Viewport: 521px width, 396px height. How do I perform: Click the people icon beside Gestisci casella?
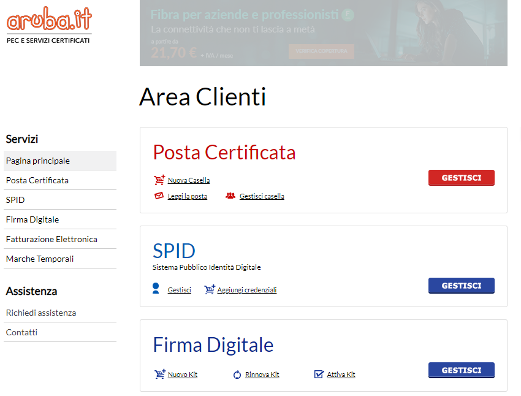click(x=230, y=196)
